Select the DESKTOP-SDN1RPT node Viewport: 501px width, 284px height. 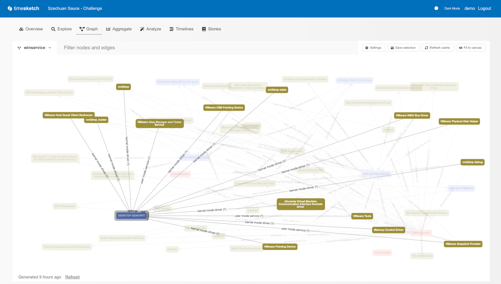[x=132, y=216]
